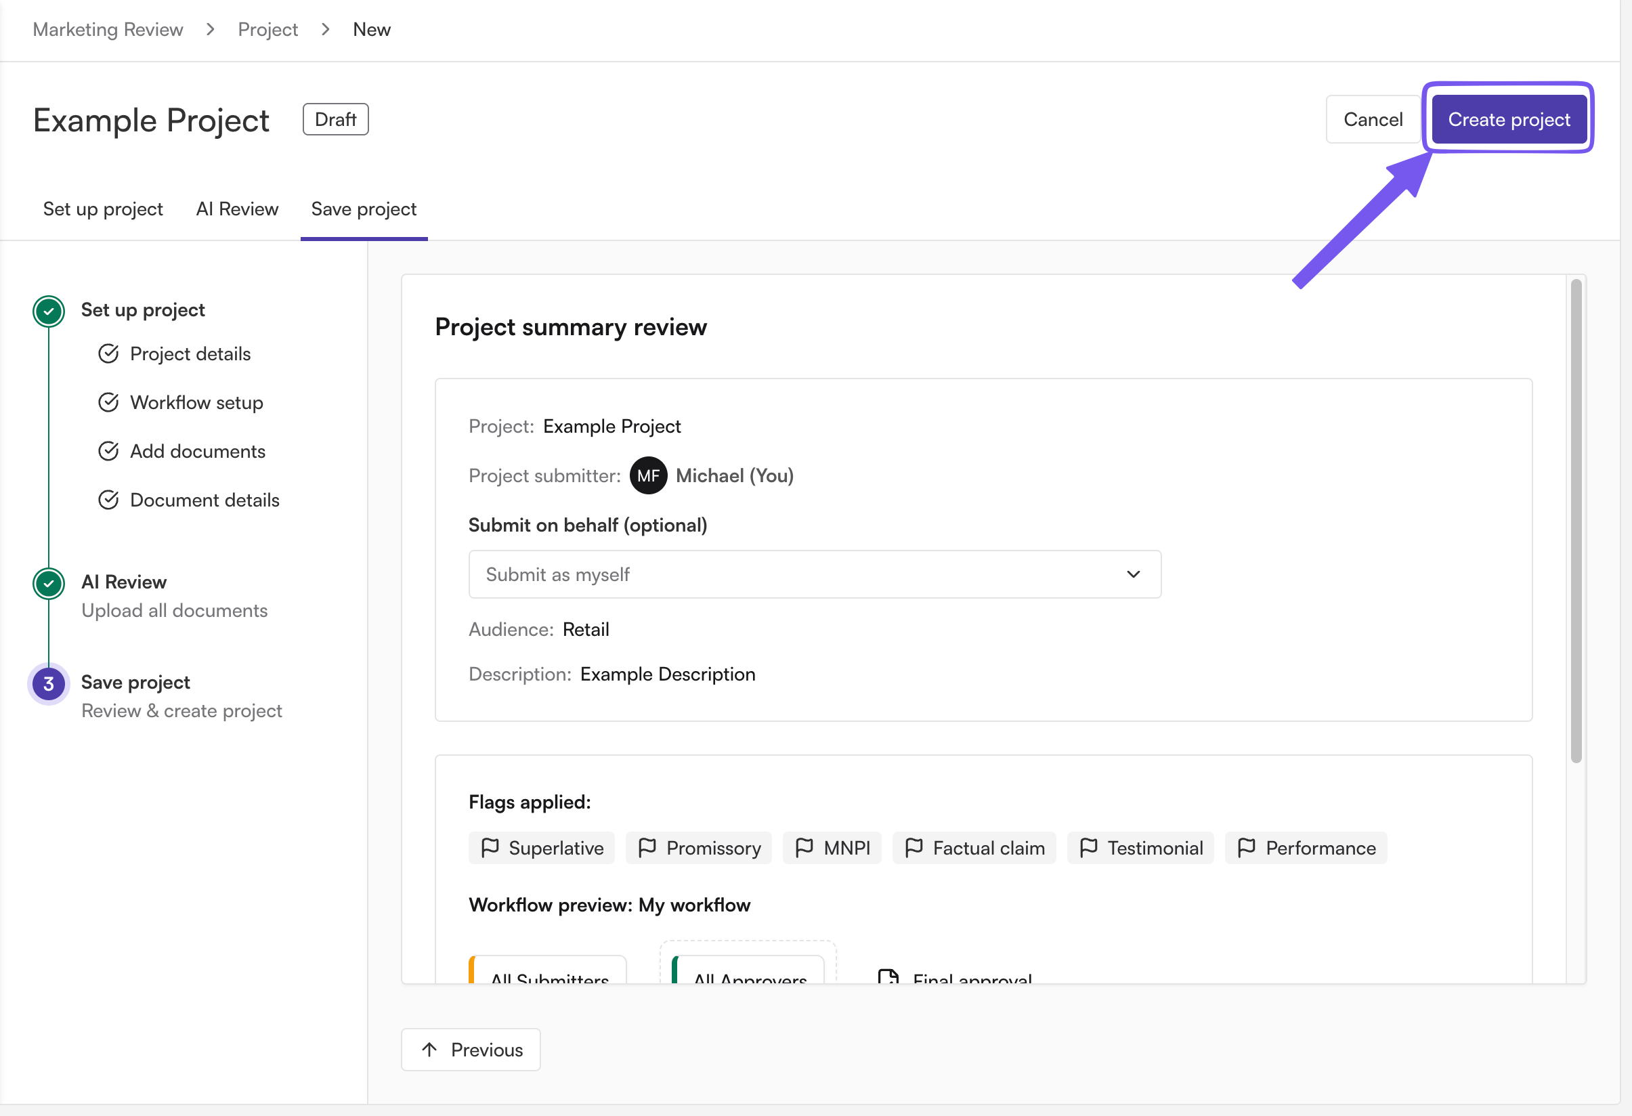Click the Superlative flag label
Image resolution: width=1632 pixels, height=1116 pixels.
pos(556,848)
